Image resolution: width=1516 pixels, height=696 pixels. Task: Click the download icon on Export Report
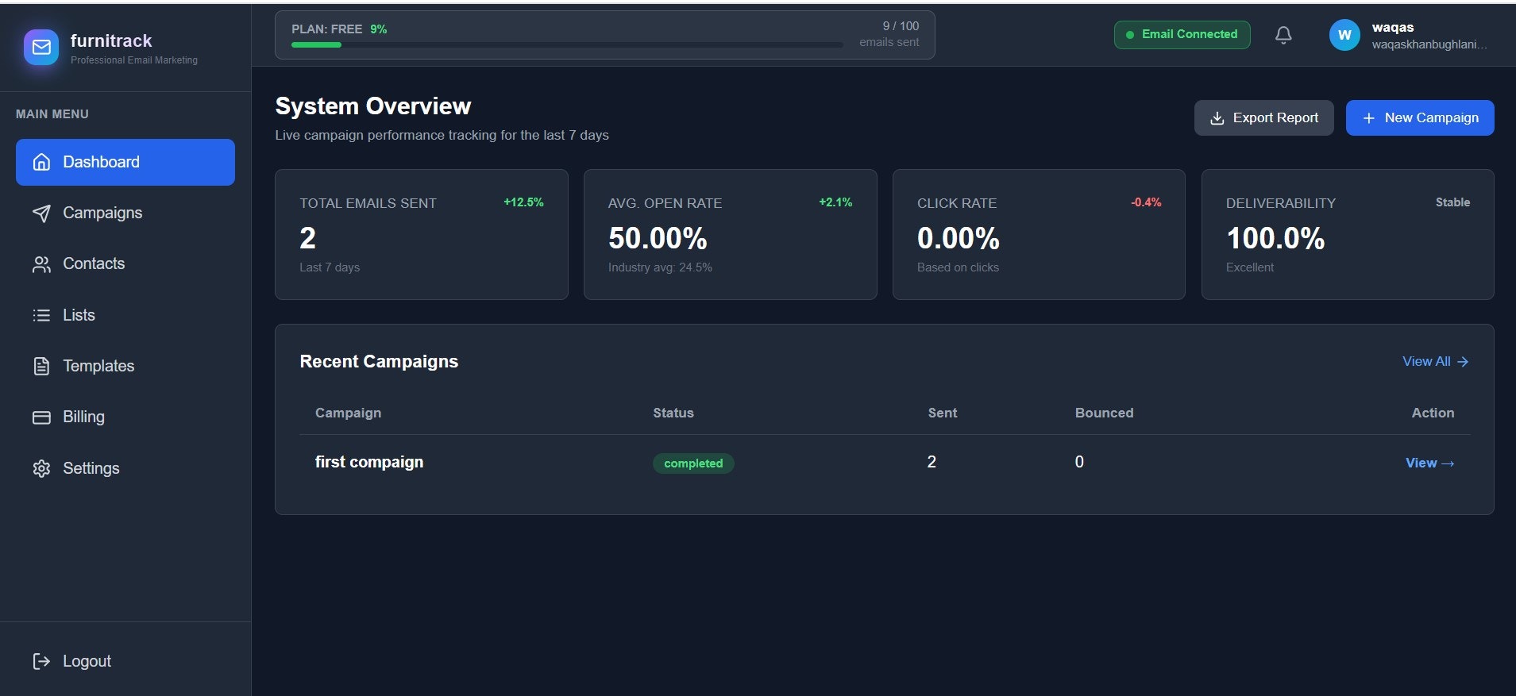[x=1217, y=118]
